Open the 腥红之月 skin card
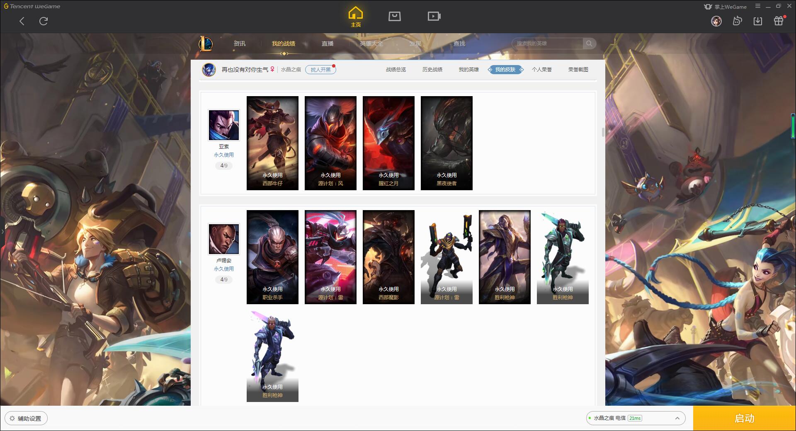796x431 pixels. [388, 143]
